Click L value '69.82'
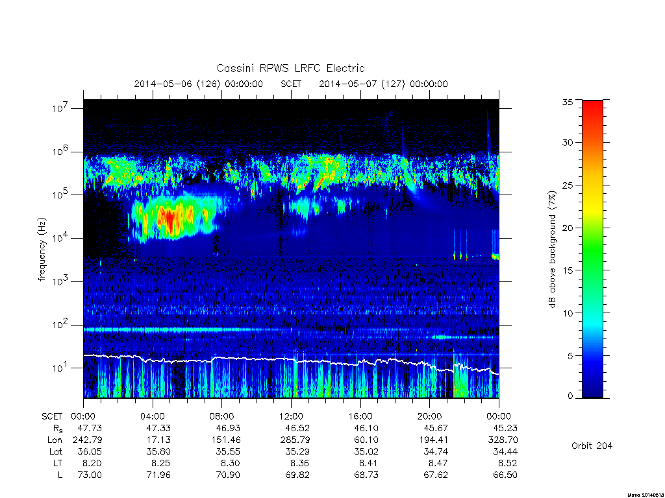Image resolution: width=665 pixels, height=498 pixels. [x=297, y=475]
